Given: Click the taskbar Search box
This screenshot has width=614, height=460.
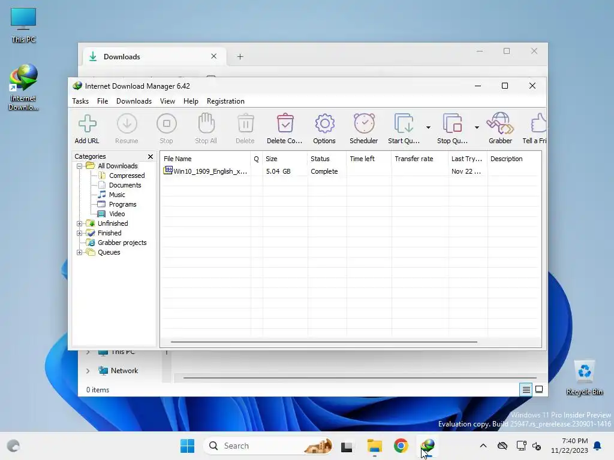Looking at the screenshot, I should click(268, 446).
